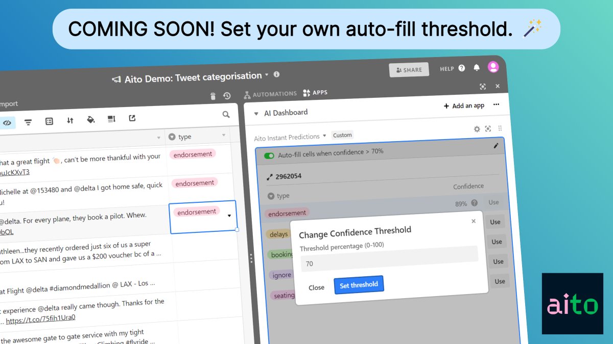The image size is (613, 344).
Task: Select the endorsement tag in the first row
Action: [x=192, y=154]
